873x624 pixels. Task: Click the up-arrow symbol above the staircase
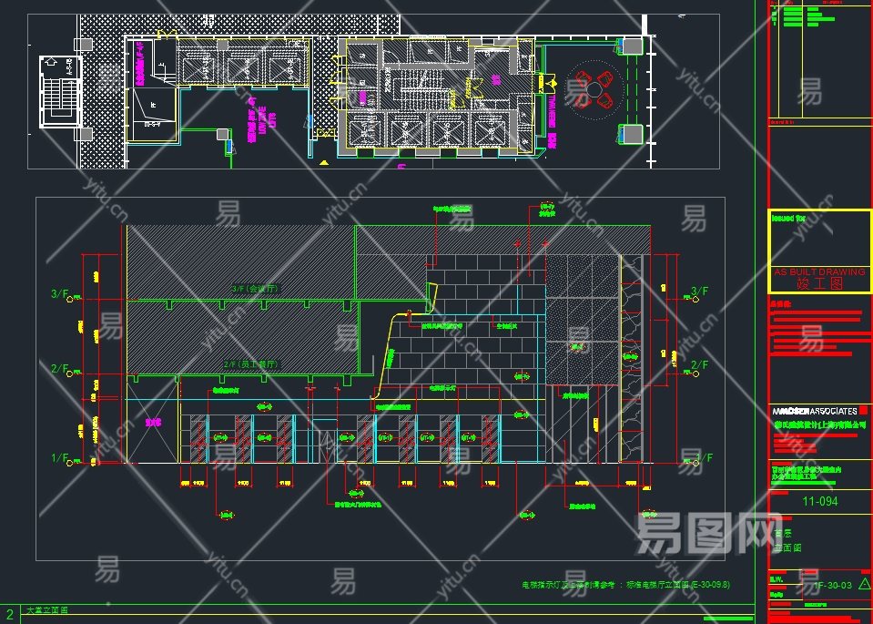coord(49,62)
